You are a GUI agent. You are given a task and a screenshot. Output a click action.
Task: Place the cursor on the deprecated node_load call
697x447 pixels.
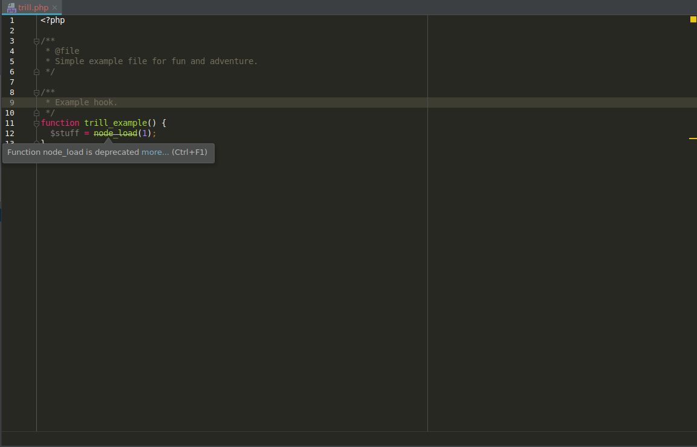(115, 133)
